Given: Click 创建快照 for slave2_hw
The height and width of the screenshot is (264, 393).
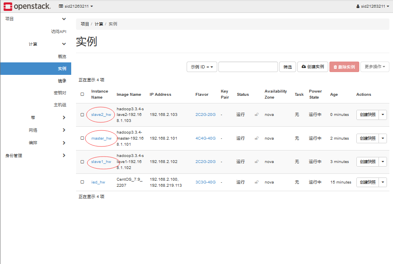Looking at the screenshot, I should (x=368, y=115).
